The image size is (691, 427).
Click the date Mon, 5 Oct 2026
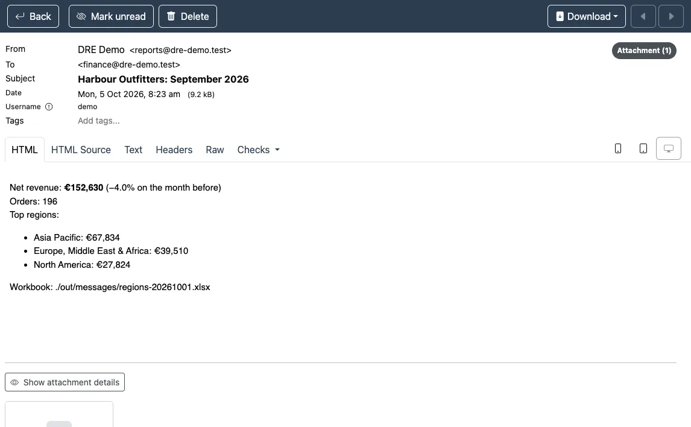129,94
